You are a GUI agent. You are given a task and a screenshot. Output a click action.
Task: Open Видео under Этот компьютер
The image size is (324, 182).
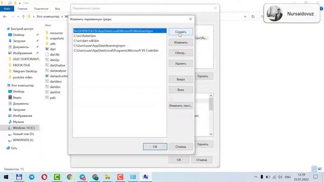[17, 98]
